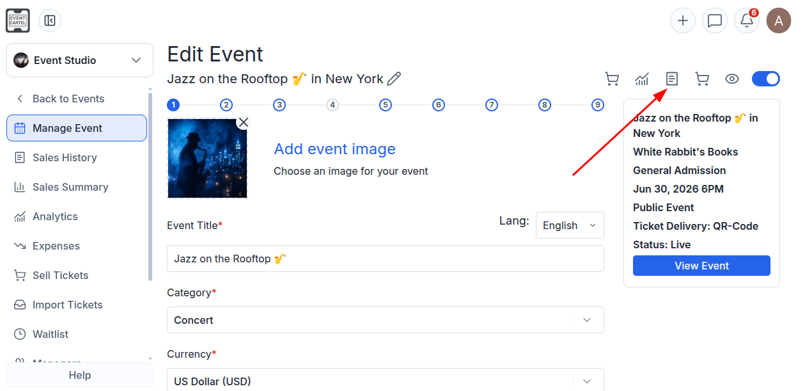Open the Lang English dropdown
This screenshot has width=805, height=391.
[x=570, y=225]
